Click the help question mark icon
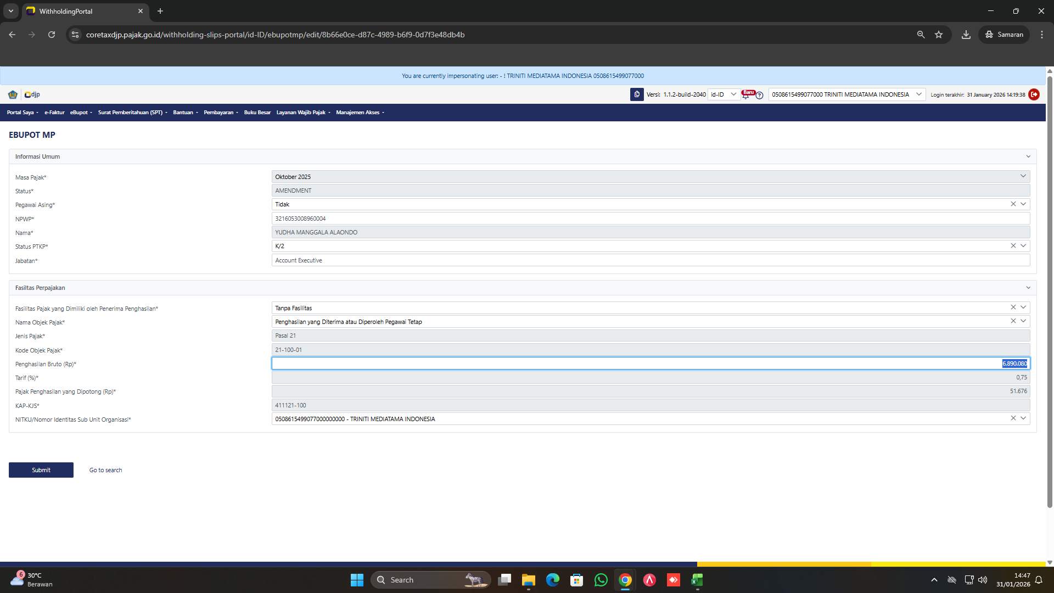1054x593 pixels. [x=759, y=96]
